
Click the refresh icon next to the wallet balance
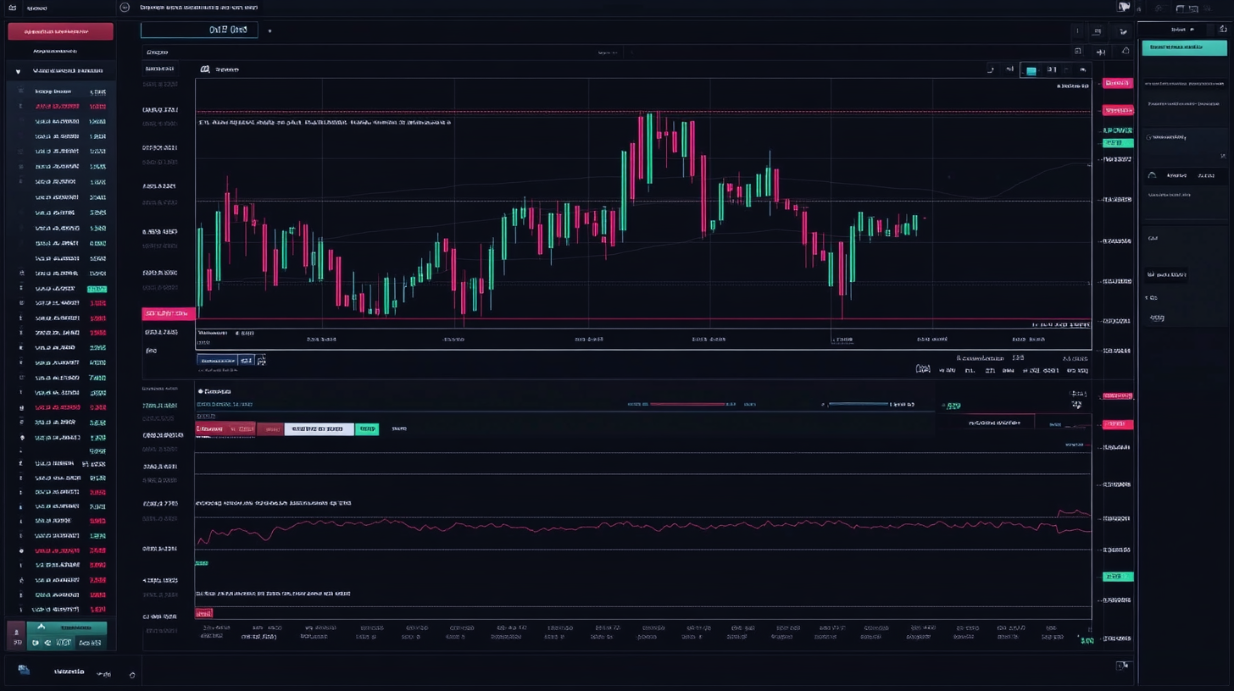pyautogui.click(x=131, y=675)
